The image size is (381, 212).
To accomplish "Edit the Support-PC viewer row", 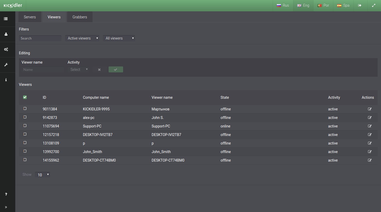I will 370,126.
